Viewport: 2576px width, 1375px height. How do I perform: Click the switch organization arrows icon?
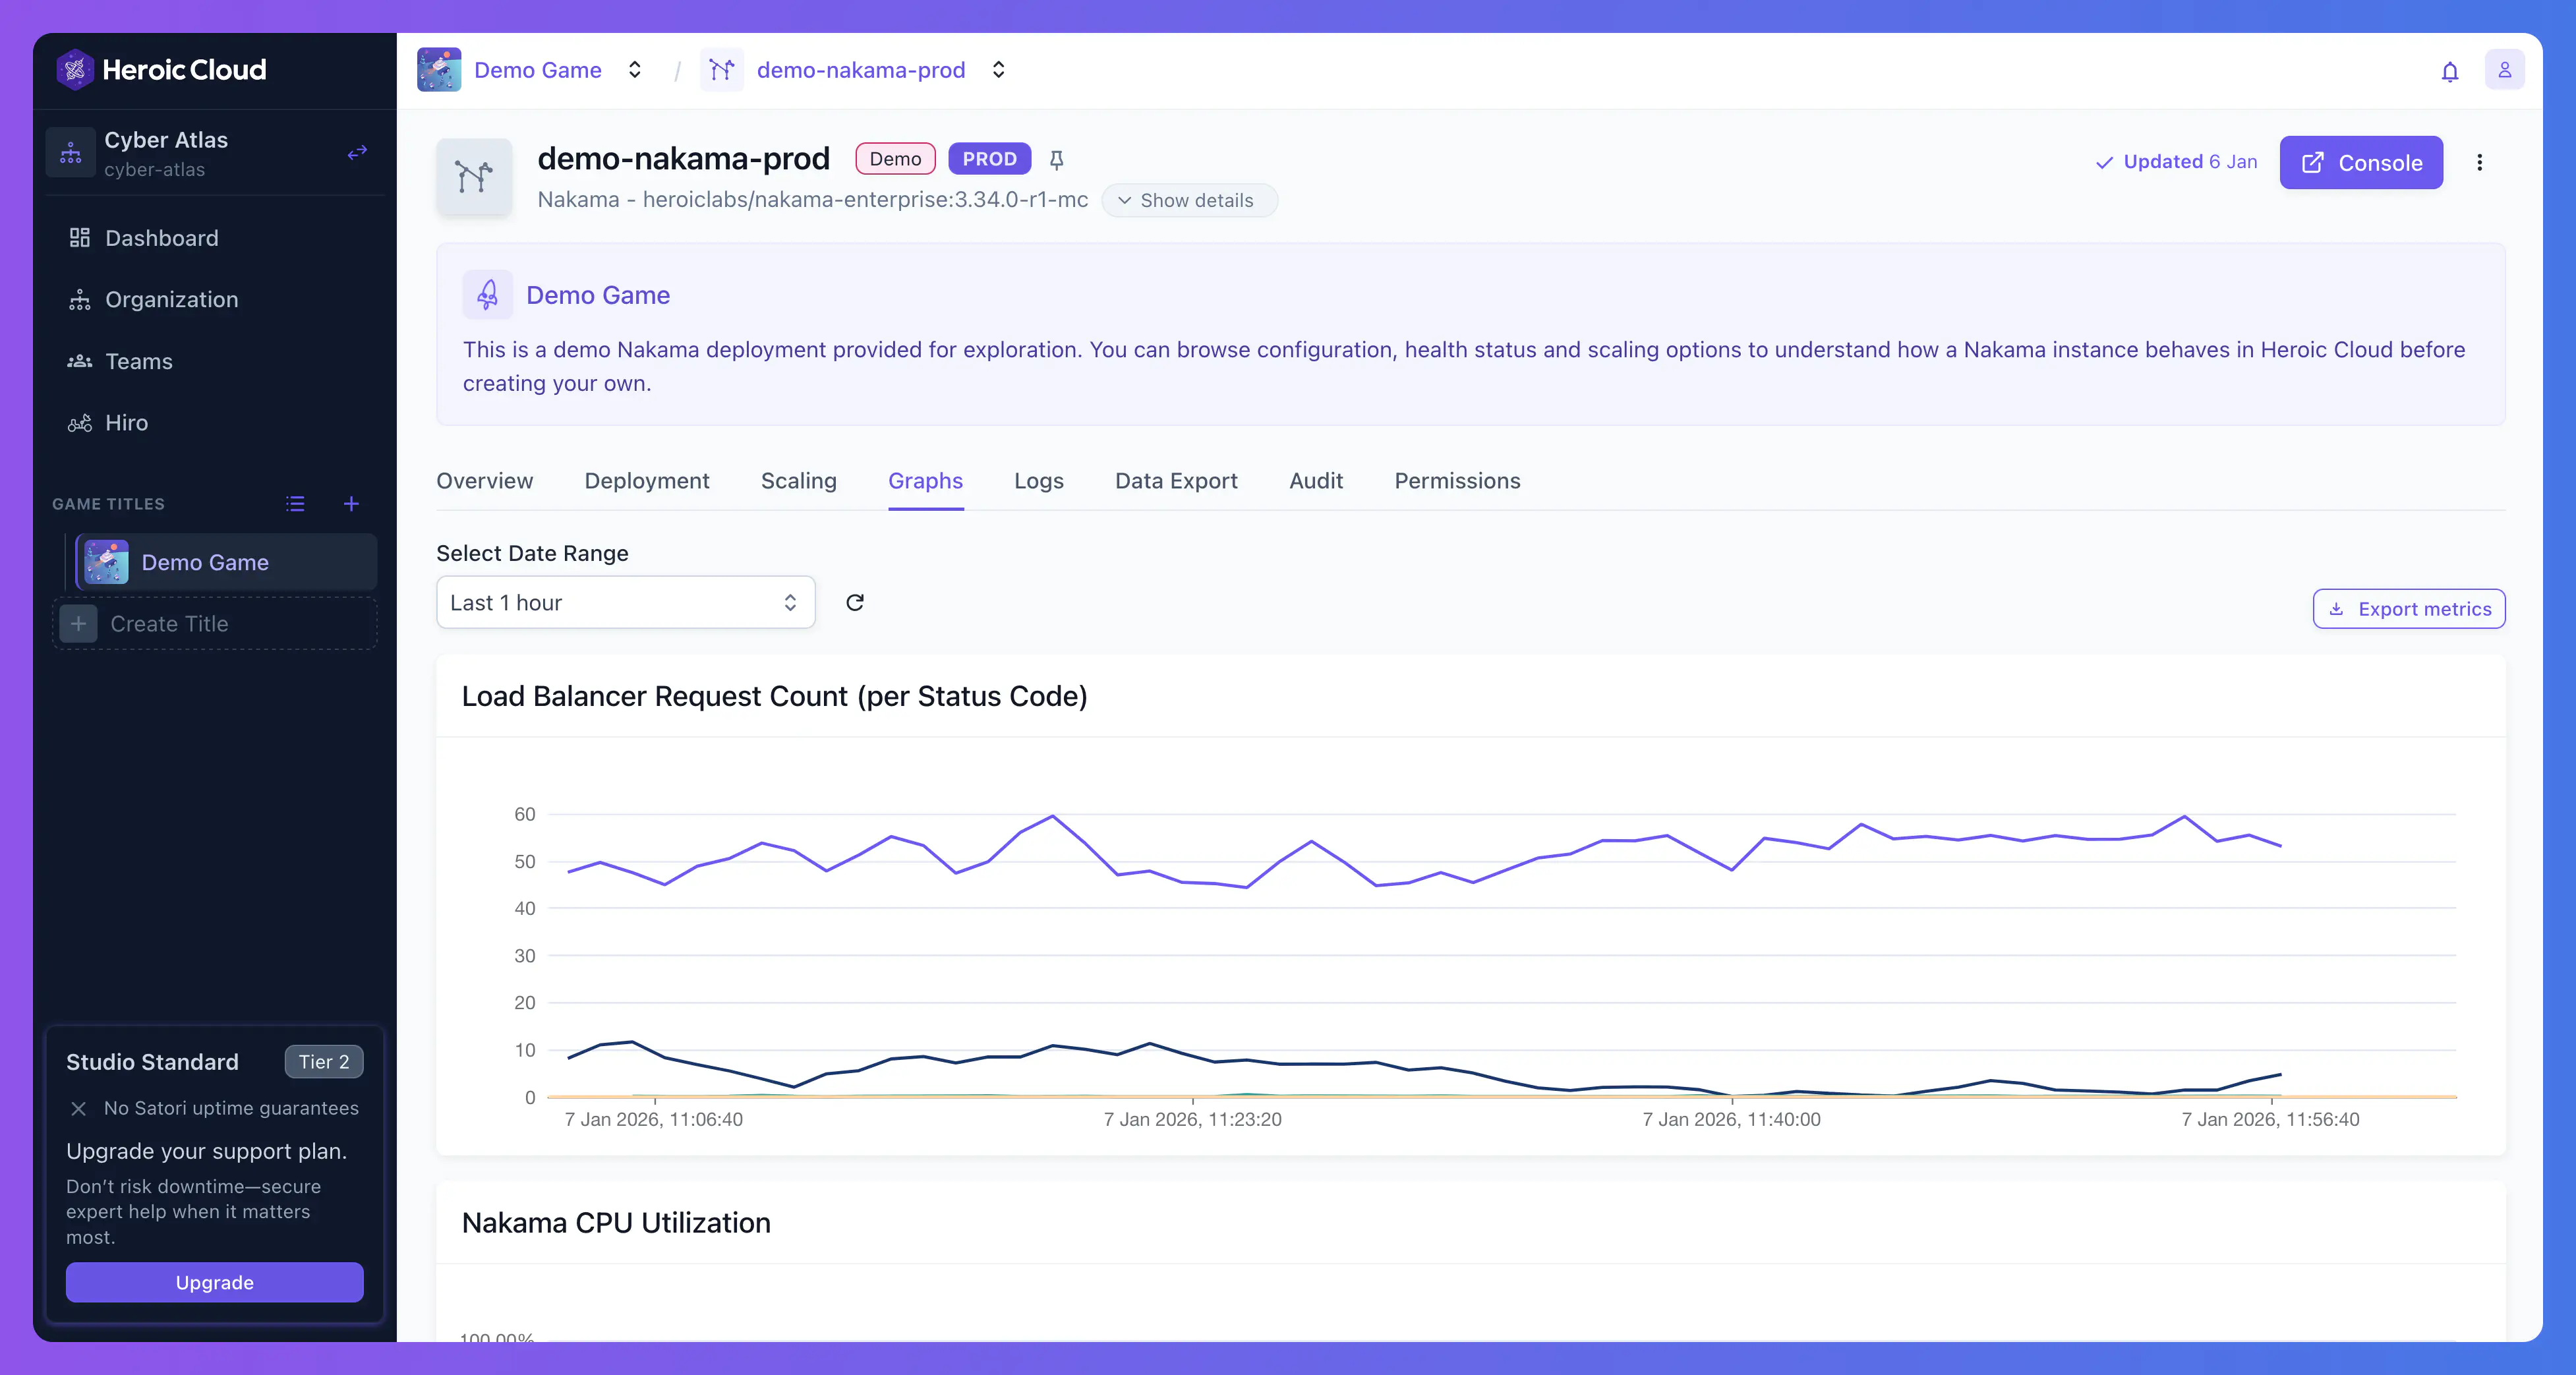click(x=357, y=152)
